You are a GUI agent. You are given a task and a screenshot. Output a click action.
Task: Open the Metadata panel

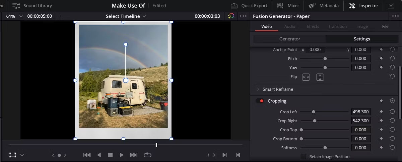[324, 6]
